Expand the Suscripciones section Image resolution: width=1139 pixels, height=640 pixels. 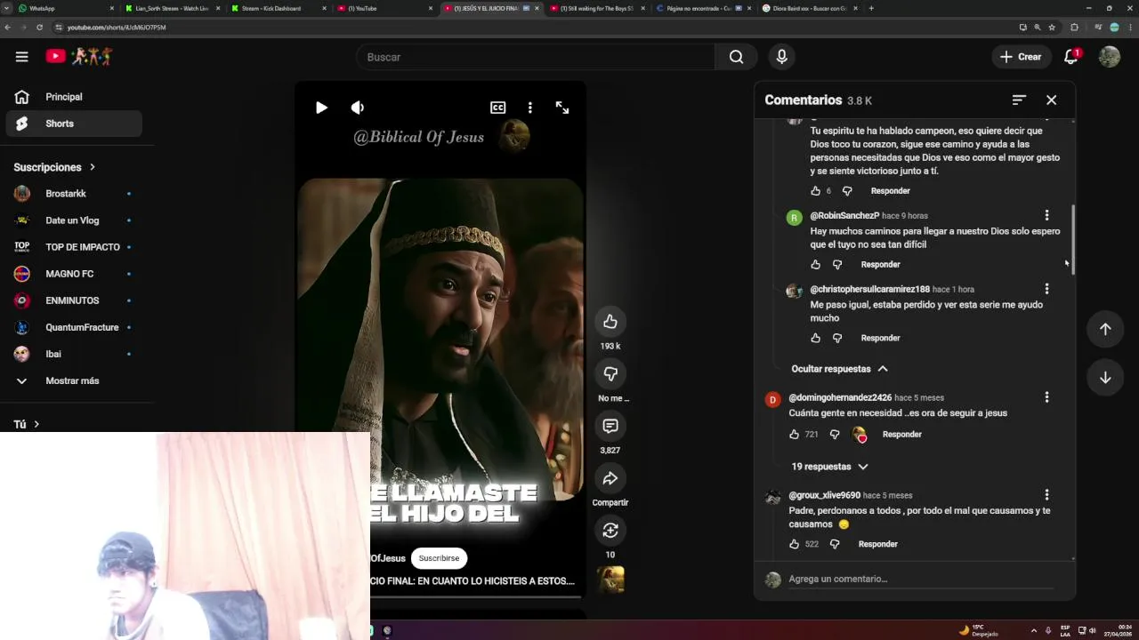(54, 167)
